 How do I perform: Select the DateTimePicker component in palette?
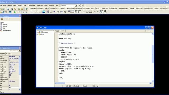click(69, 12)
